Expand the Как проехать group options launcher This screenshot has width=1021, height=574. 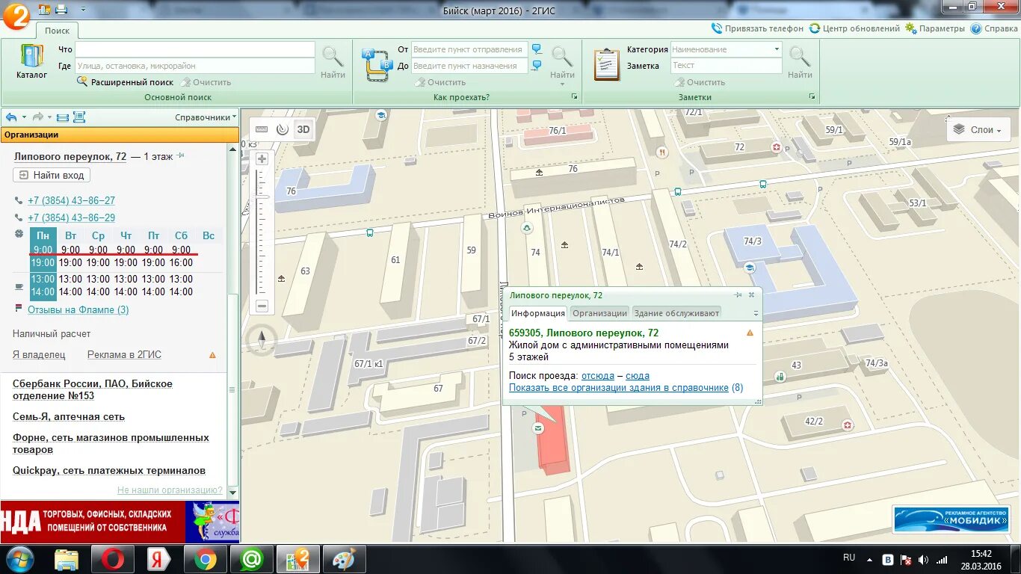[x=574, y=97]
